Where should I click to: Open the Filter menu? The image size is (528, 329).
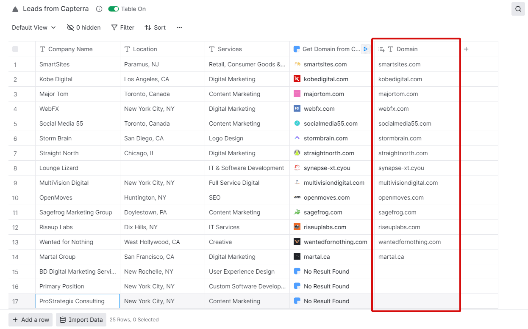pyautogui.click(x=123, y=27)
